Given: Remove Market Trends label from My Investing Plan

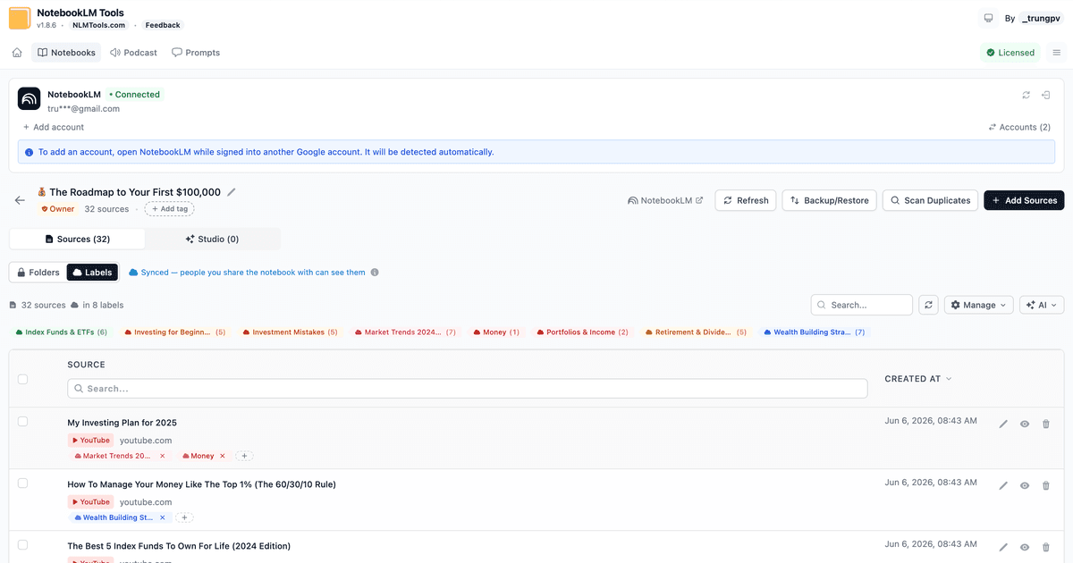Looking at the screenshot, I should click(162, 456).
